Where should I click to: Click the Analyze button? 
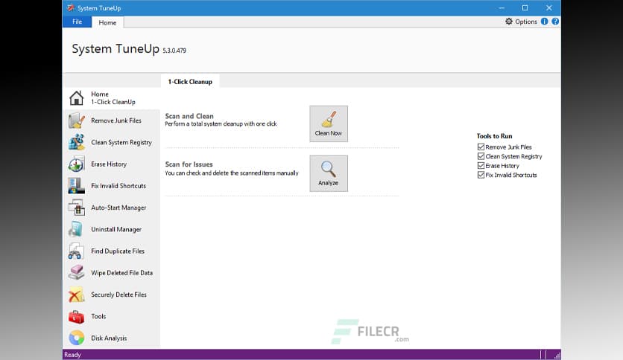click(329, 173)
